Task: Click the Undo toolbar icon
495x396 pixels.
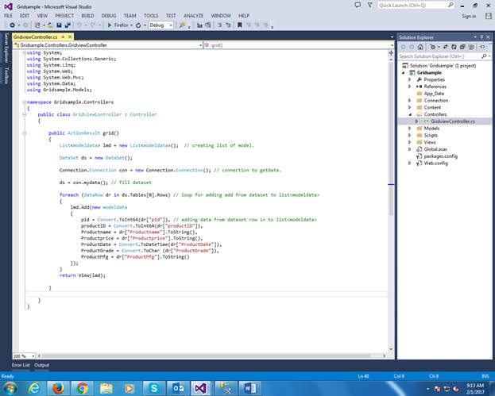Action: (x=79, y=25)
